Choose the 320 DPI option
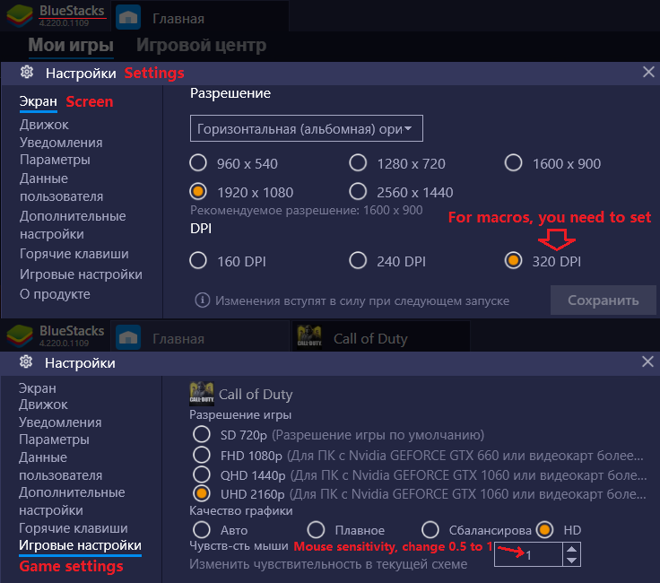This screenshot has width=660, height=583. pos(514,261)
